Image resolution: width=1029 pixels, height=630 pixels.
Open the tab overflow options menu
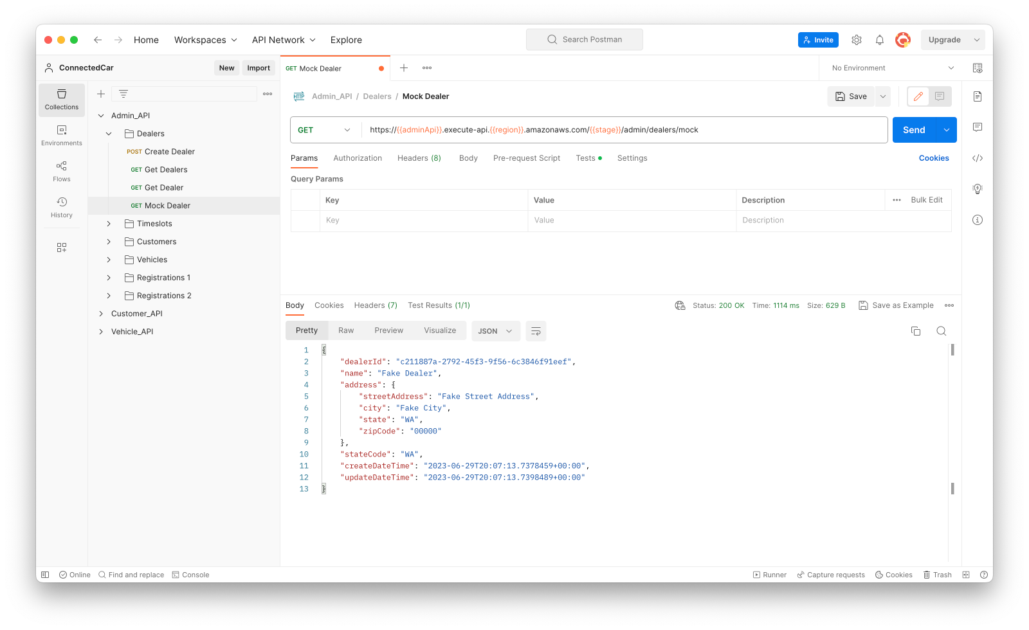click(x=427, y=68)
